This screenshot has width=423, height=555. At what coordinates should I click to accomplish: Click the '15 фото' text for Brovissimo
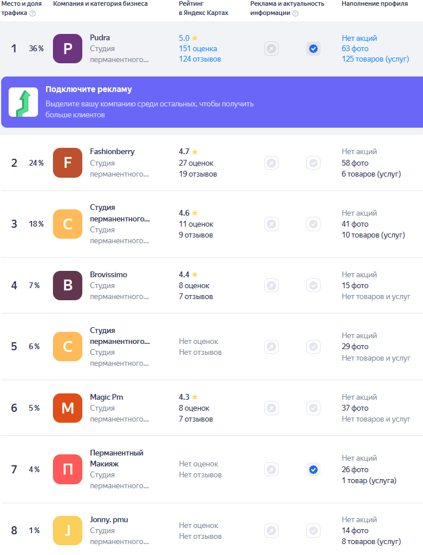coord(355,285)
